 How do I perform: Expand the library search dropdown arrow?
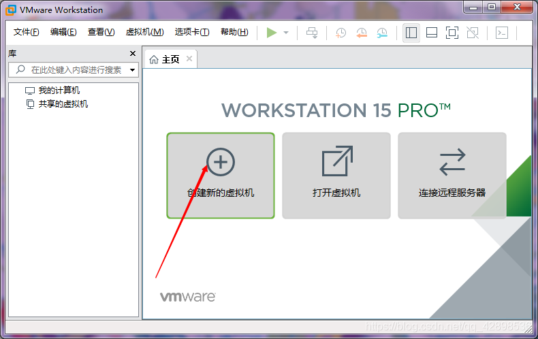(x=132, y=70)
